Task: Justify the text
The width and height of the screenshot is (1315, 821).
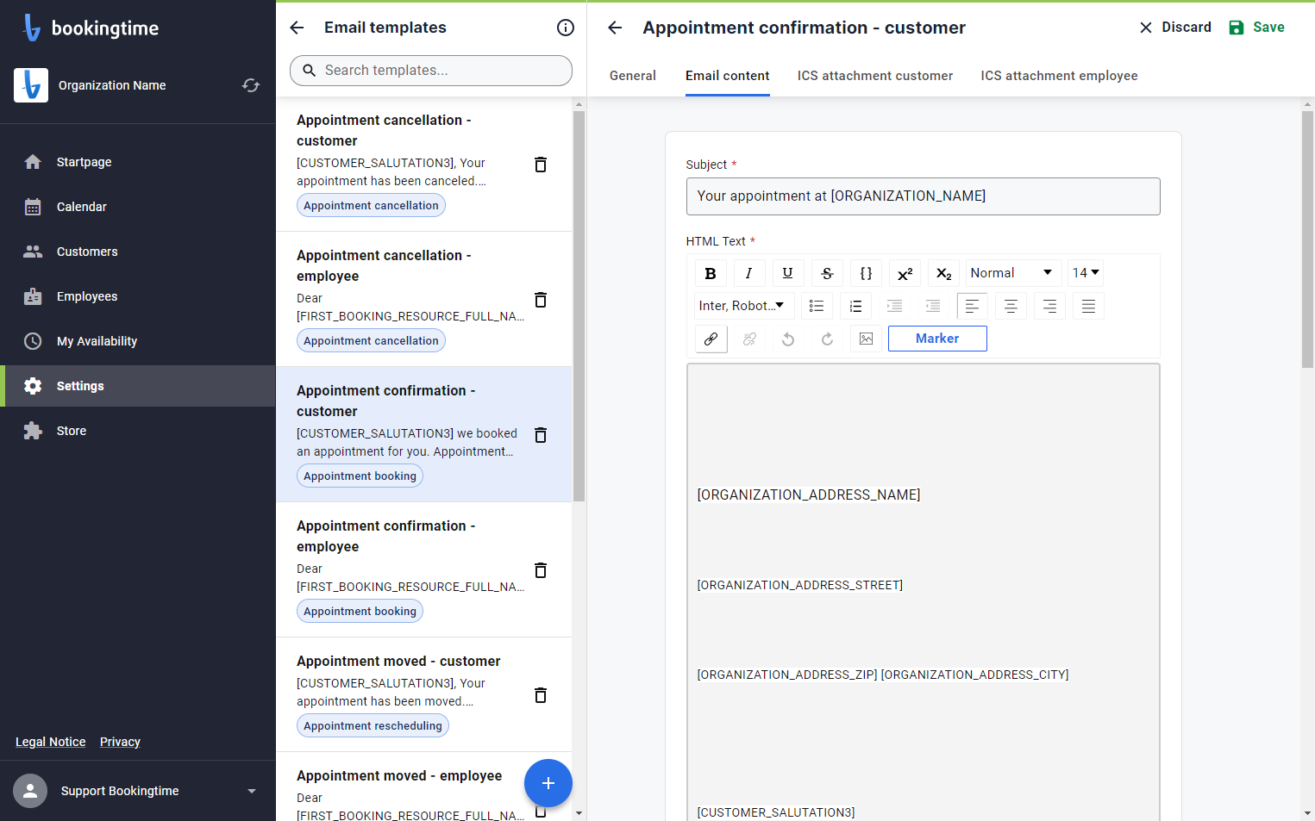Action: tap(1088, 306)
